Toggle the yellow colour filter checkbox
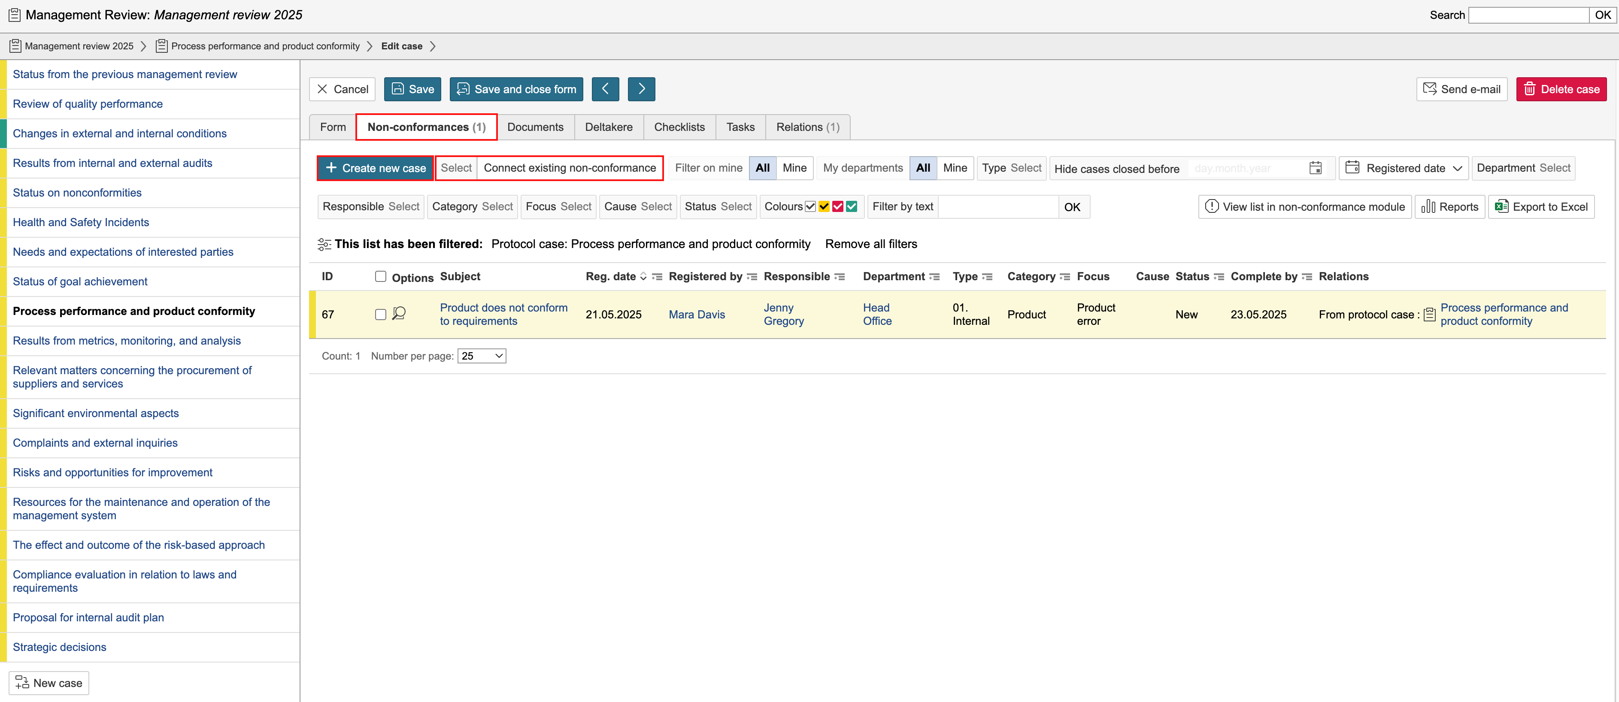Screen dimensions: 1619x702 click(x=823, y=207)
